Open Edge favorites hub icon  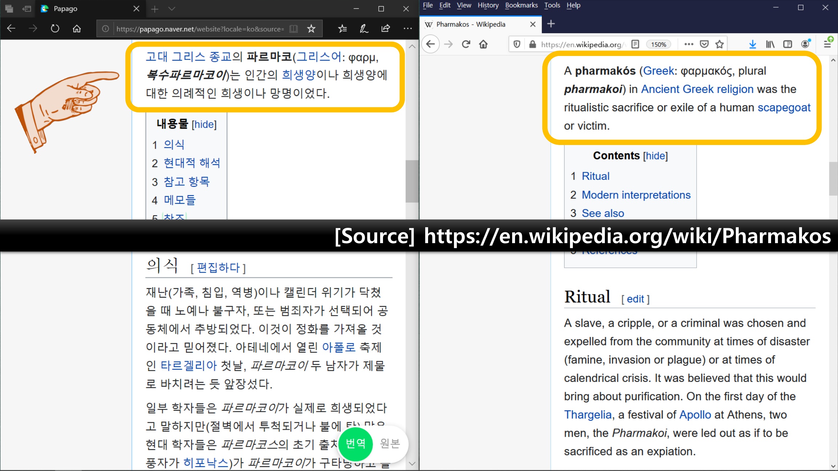coord(342,29)
